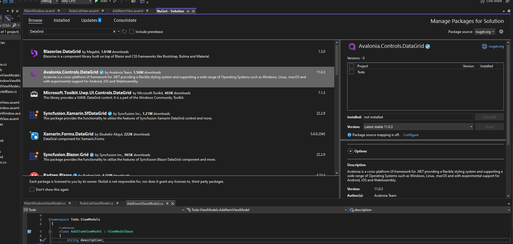Open the document window settings gear

click(509, 11)
